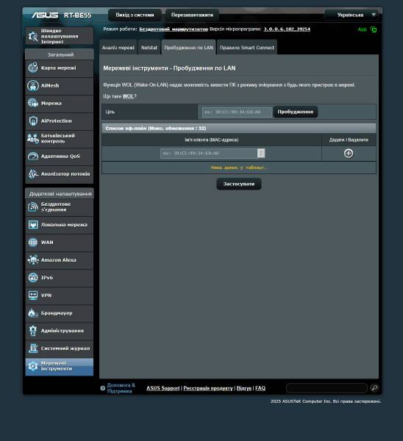Click the VPN monitor icon
This screenshot has width=403, height=441.
[x=33, y=295]
